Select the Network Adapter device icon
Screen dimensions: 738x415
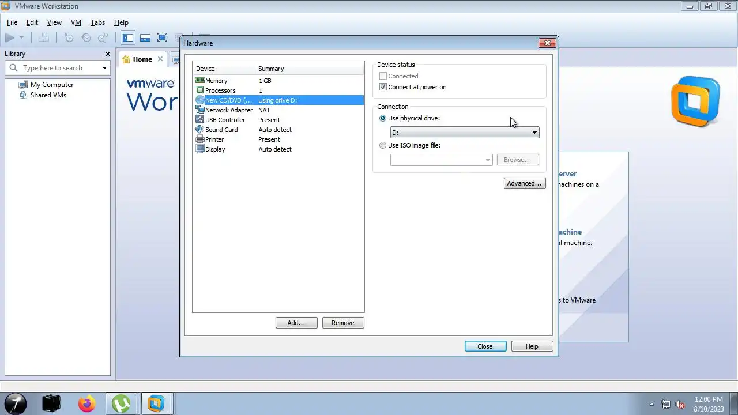click(200, 110)
